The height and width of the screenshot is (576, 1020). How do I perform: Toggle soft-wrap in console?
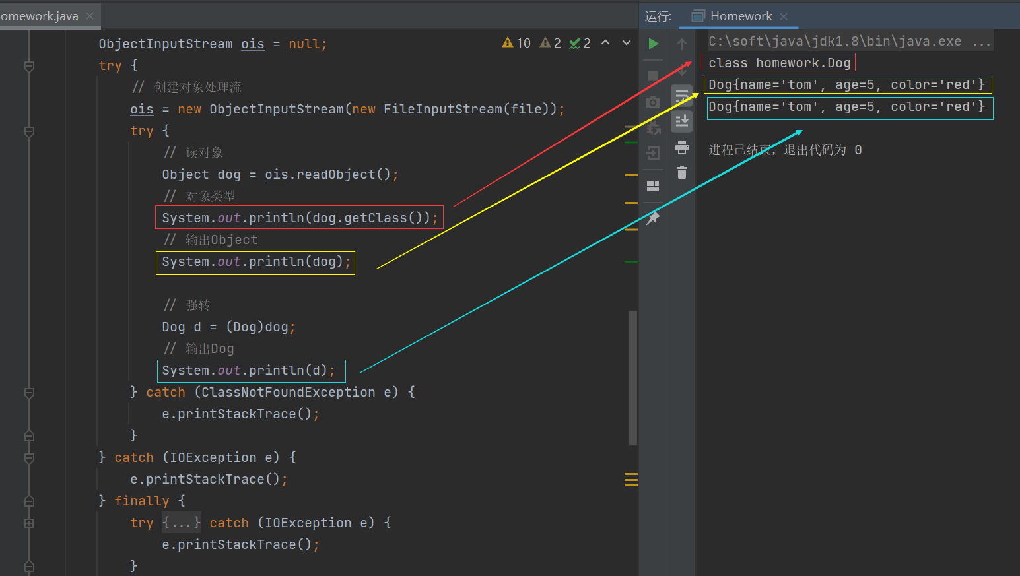pyautogui.click(x=682, y=96)
